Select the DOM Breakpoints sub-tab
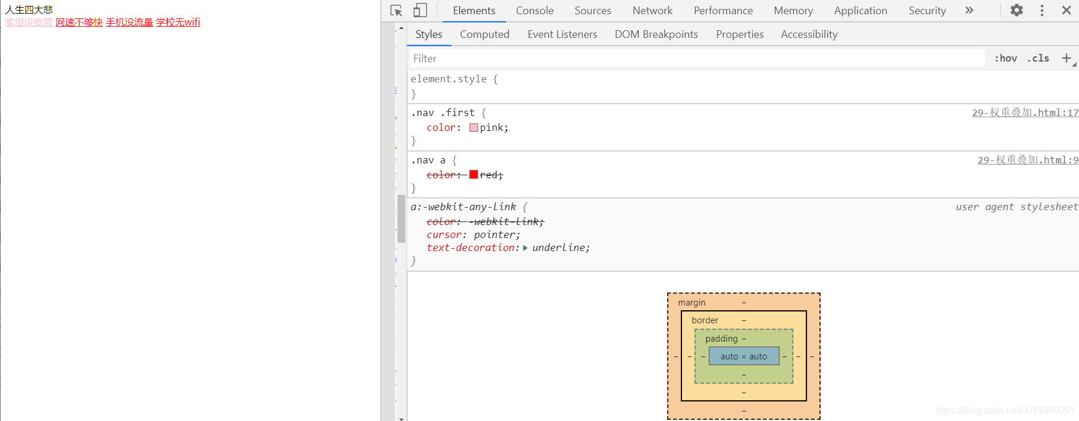Screen dimensions: 1079x421 click(656, 34)
